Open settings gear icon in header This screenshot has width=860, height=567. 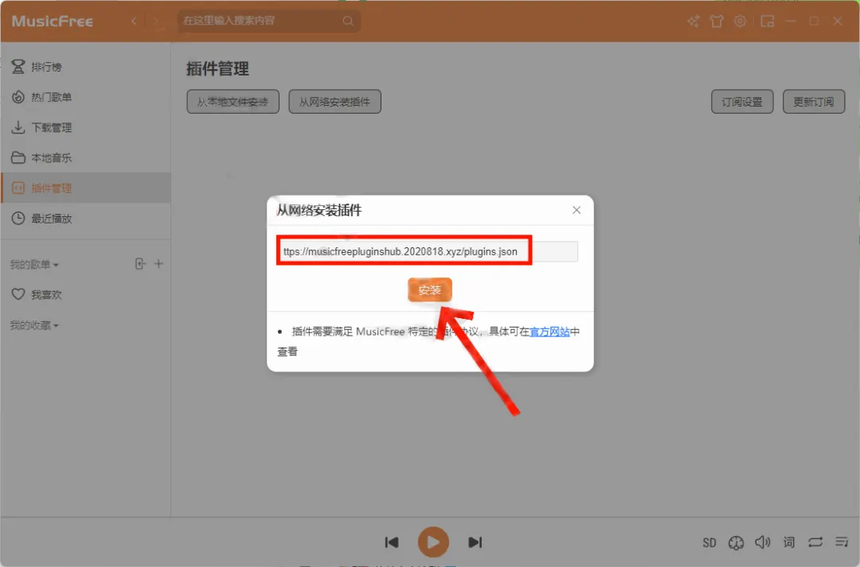pos(740,21)
